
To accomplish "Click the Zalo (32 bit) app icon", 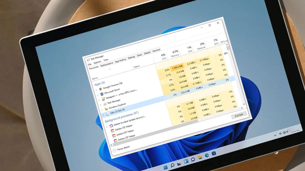I will point(108,113).
